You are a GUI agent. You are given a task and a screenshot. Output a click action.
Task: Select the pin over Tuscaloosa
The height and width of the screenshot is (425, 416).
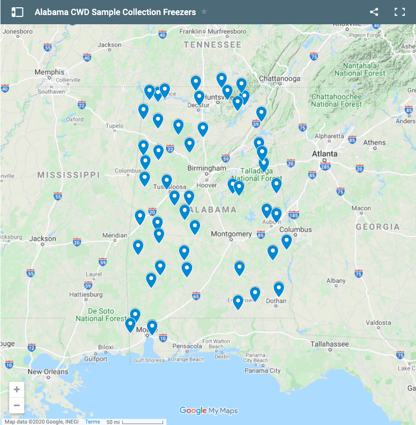pyautogui.click(x=166, y=181)
